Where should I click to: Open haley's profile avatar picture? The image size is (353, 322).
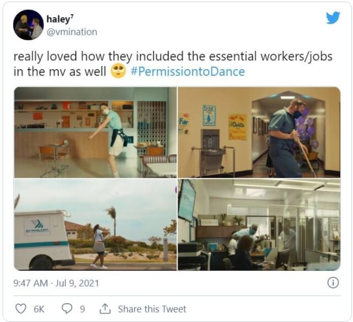pos(28,25)
